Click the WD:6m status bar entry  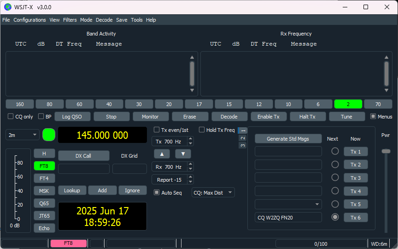(x=379, y=244)
